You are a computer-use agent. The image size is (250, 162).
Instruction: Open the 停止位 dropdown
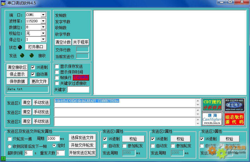click(43, 39)
